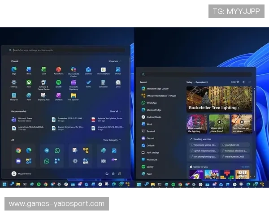Open the To Do app
269x215 pixels.
(x=88, y=84)
